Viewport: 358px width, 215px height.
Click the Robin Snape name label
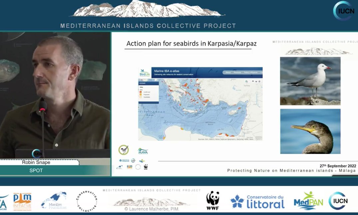(36, 162)
